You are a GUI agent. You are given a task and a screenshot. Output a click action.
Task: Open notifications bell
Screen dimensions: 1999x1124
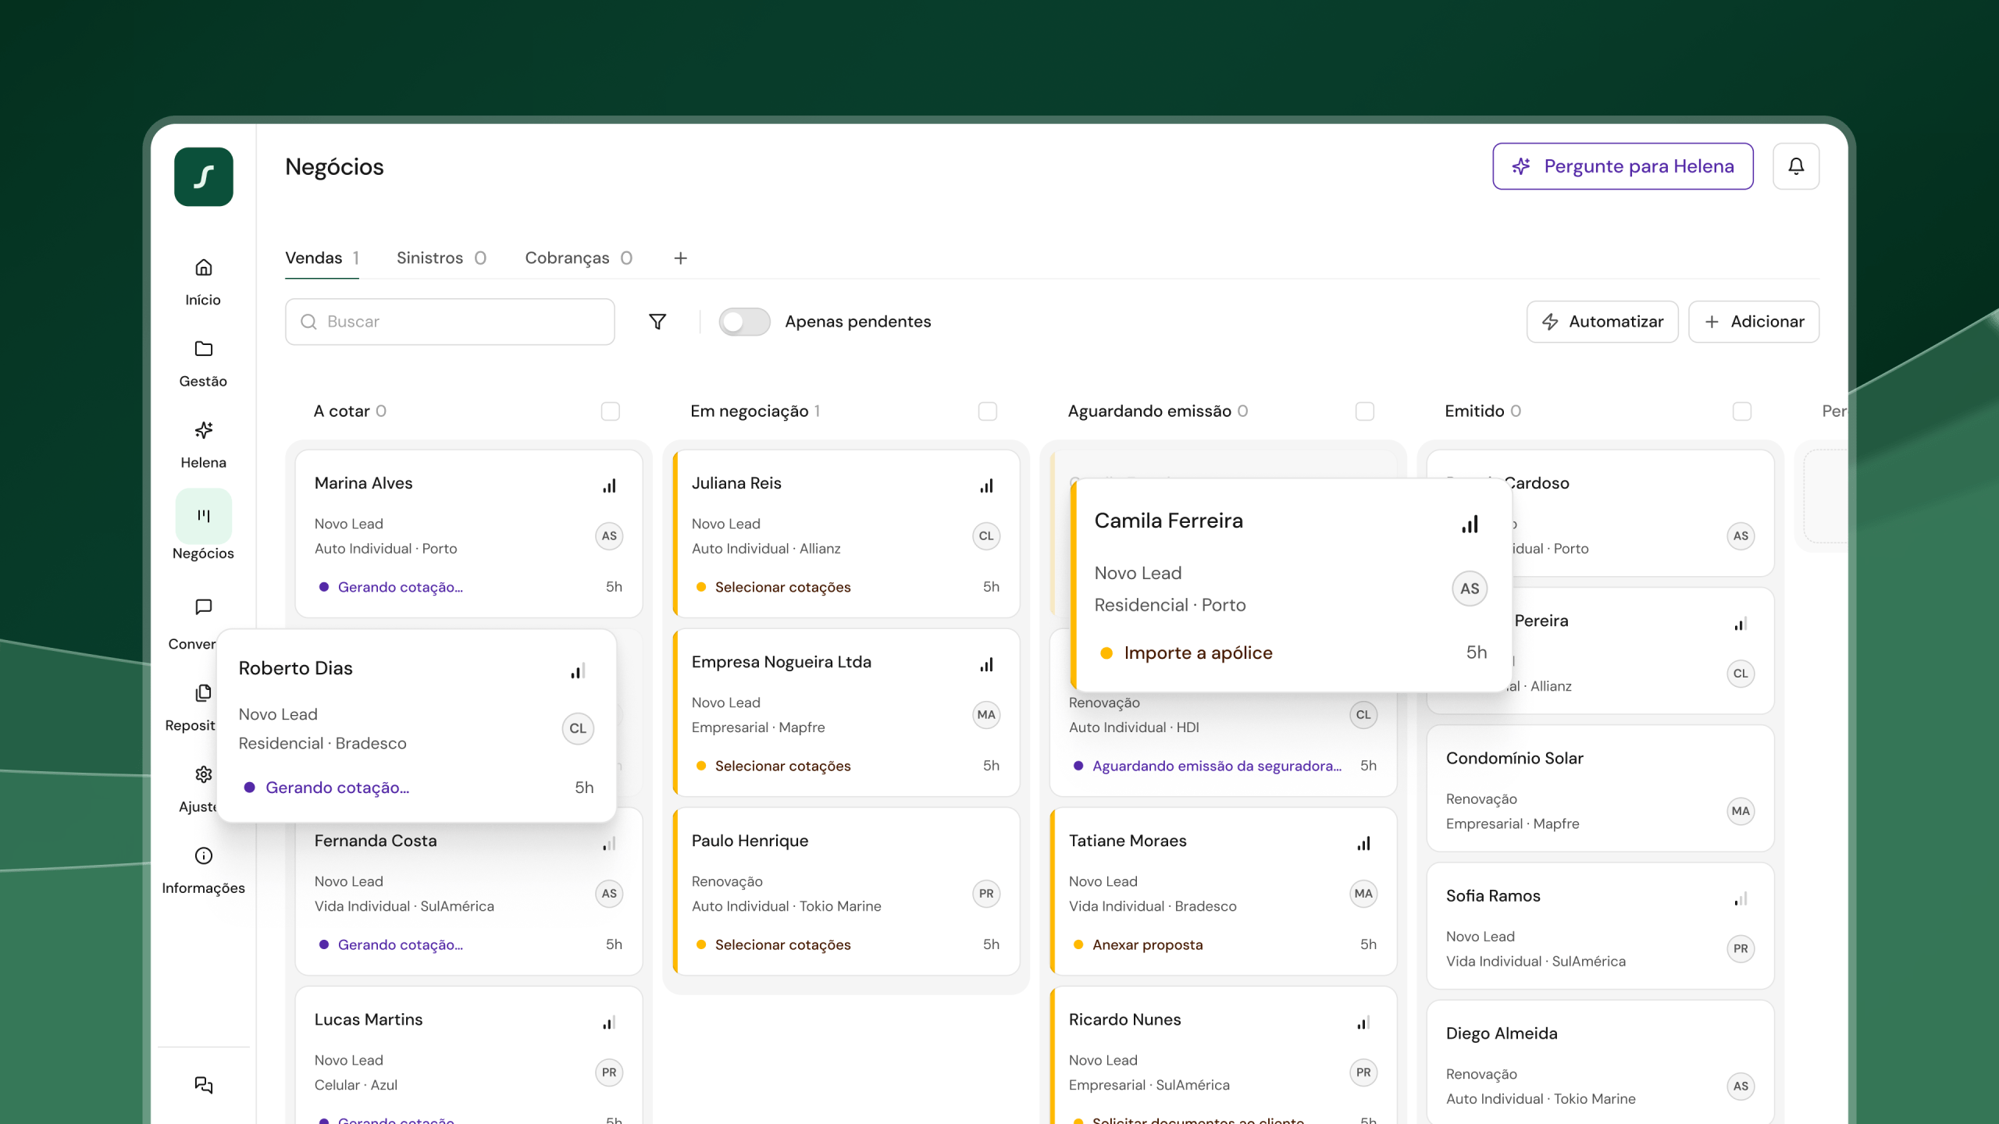pos(1796,166)
